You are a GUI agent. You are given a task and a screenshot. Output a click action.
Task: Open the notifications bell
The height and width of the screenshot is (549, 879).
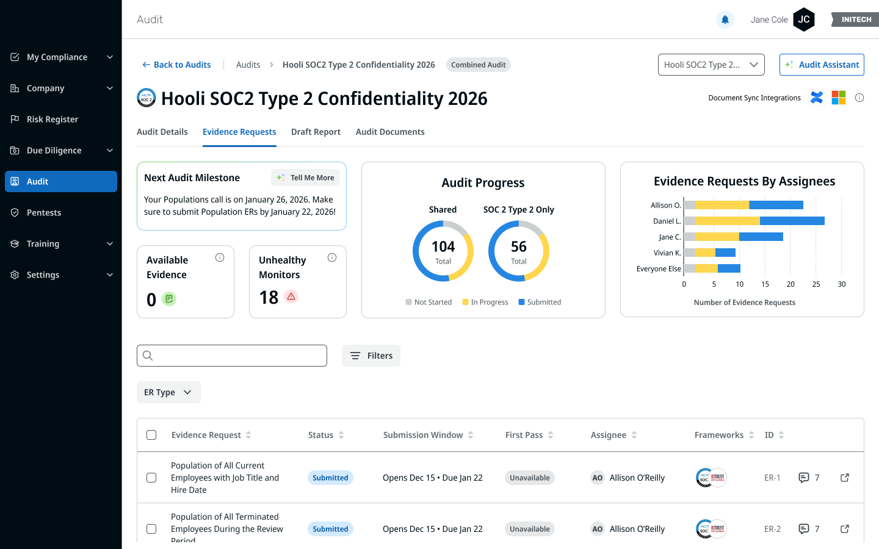click(x=725, y=20)
